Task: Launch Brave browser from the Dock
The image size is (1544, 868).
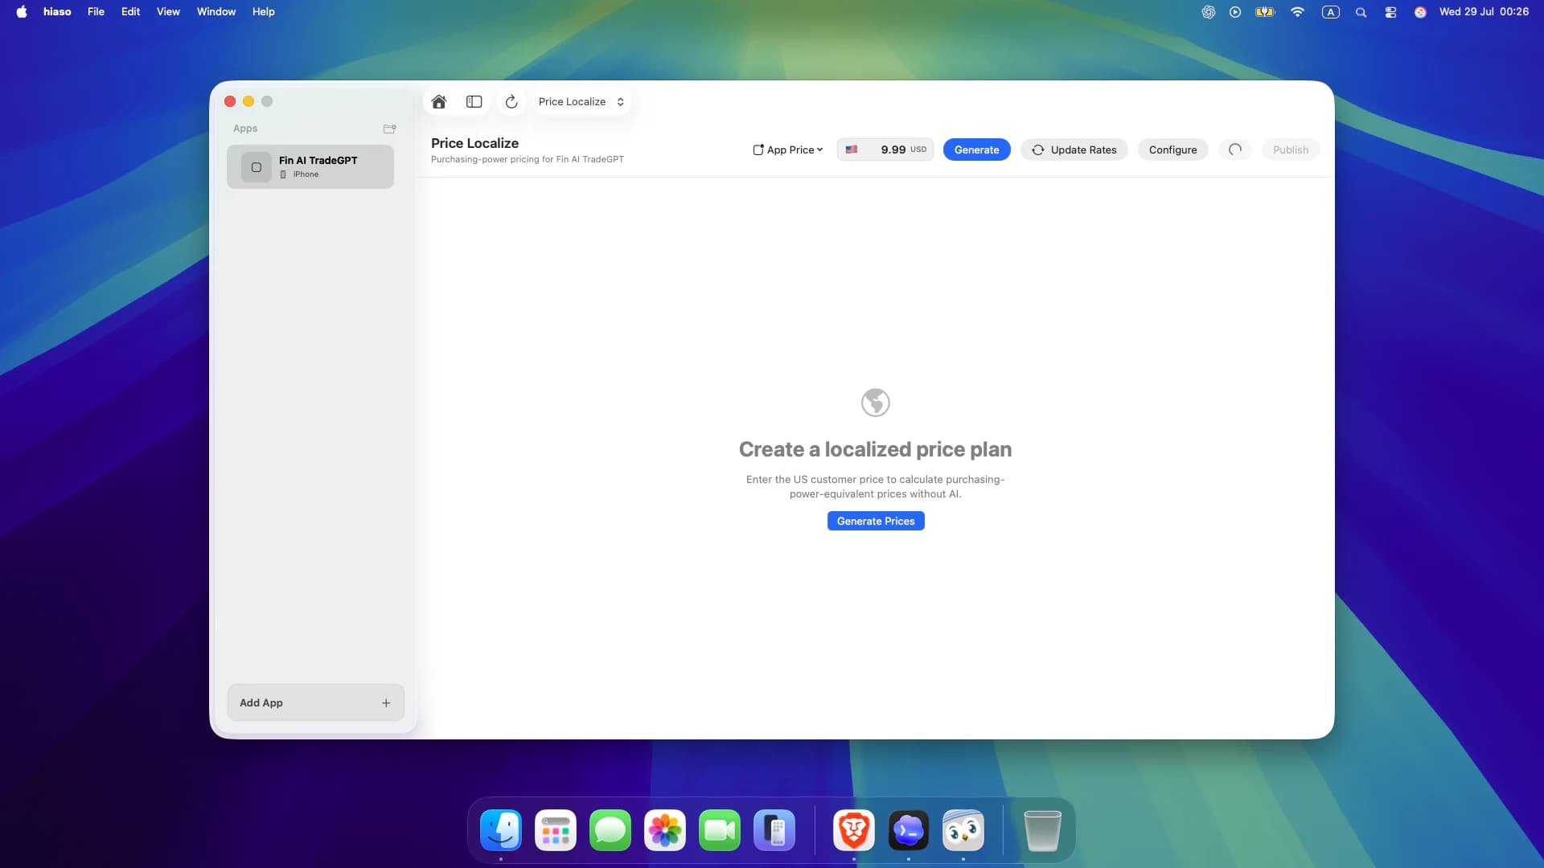Action: point(853,831)
